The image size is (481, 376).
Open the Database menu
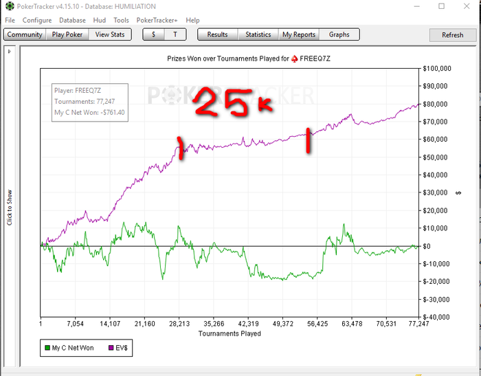pyautogui.click(x=72, y=20)
